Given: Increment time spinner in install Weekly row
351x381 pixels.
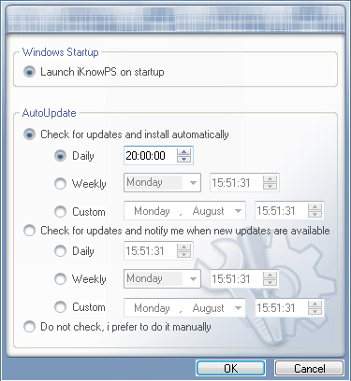Looking at the screenshot, I should [271, 178].
